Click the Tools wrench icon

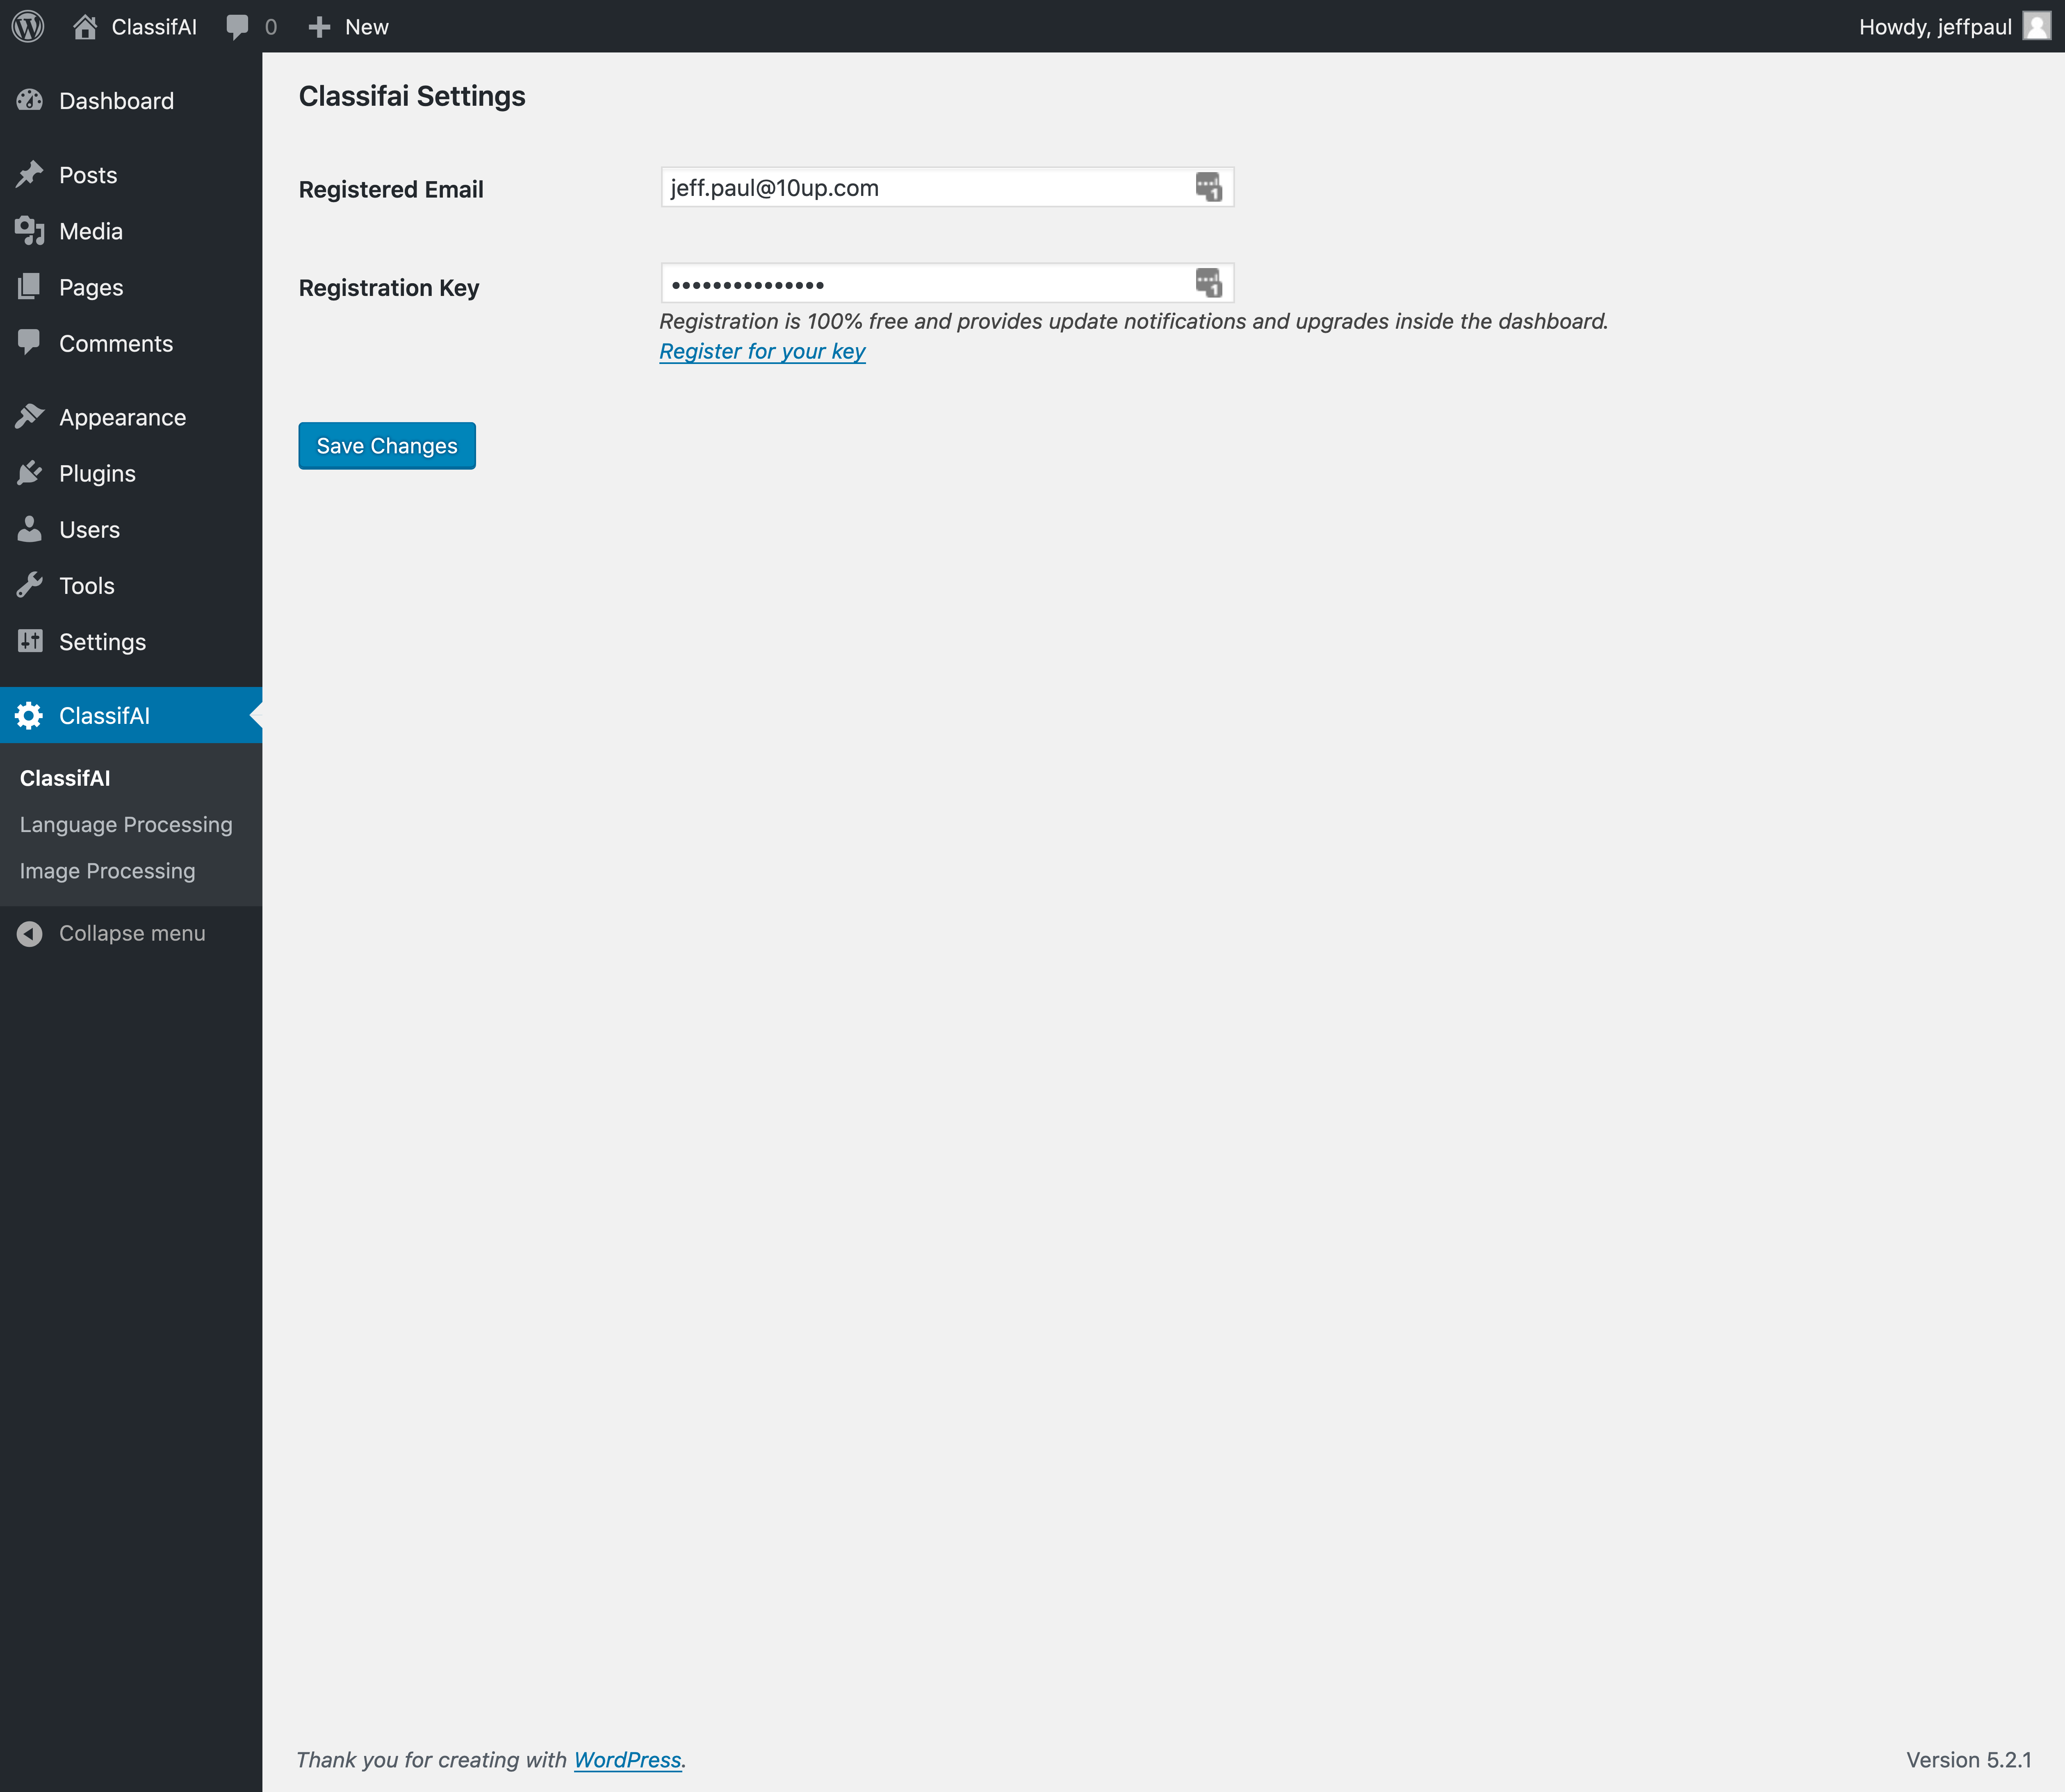30,585
